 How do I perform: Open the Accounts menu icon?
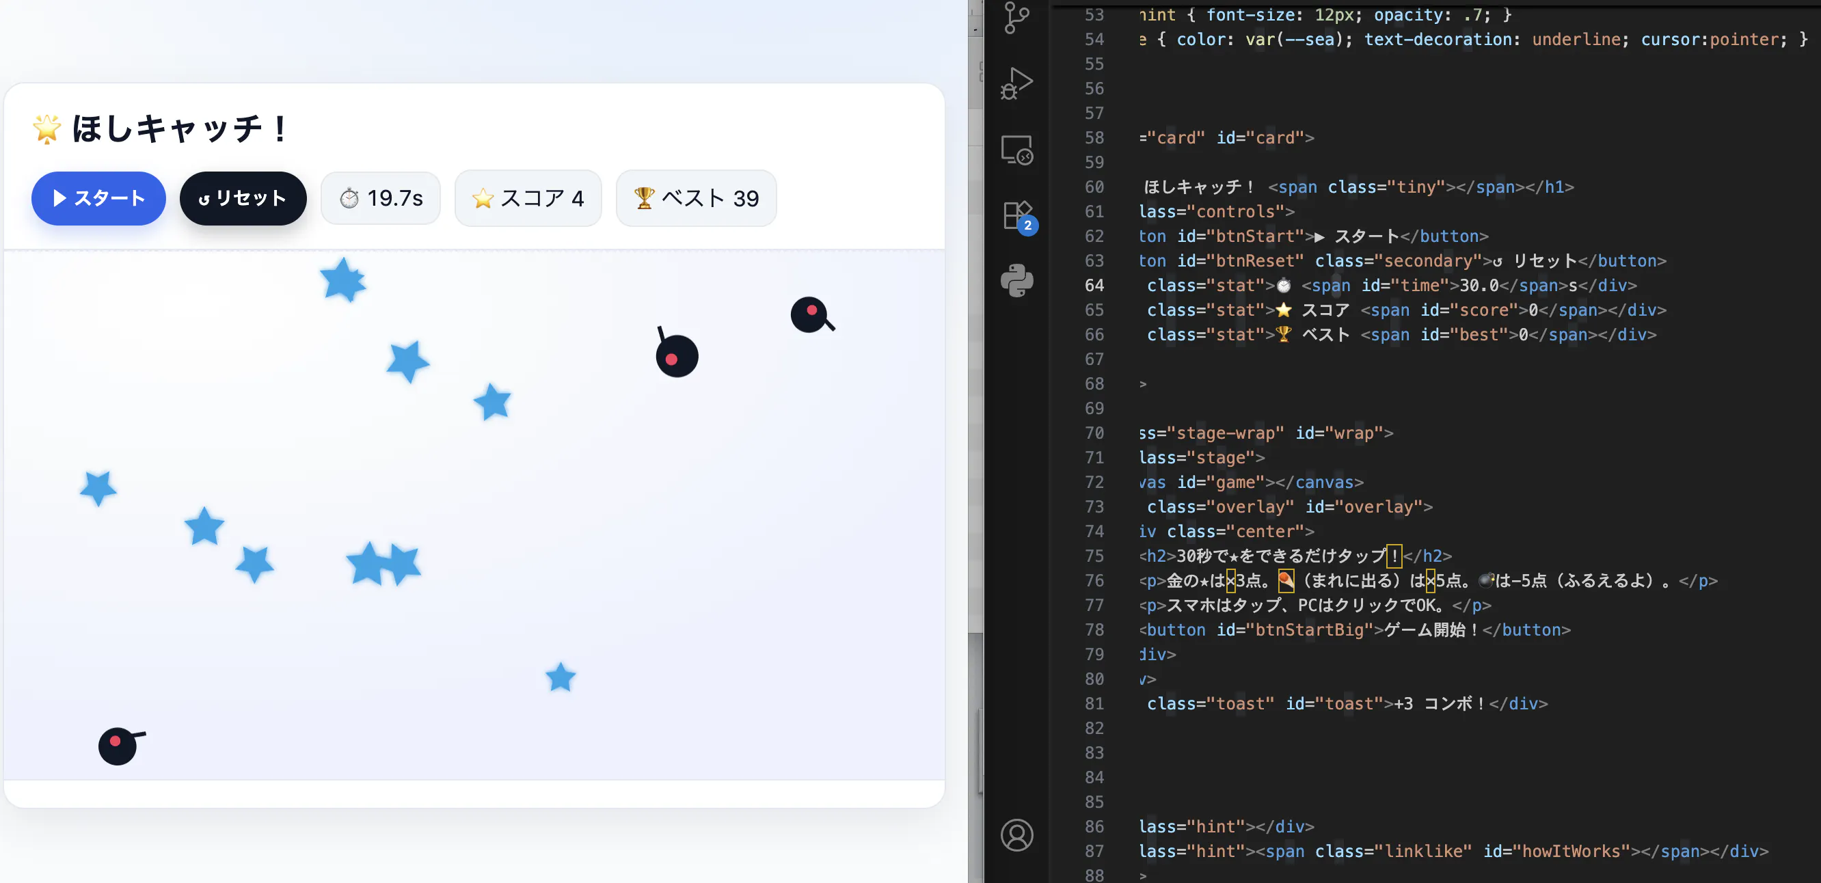coord(1016,835)
